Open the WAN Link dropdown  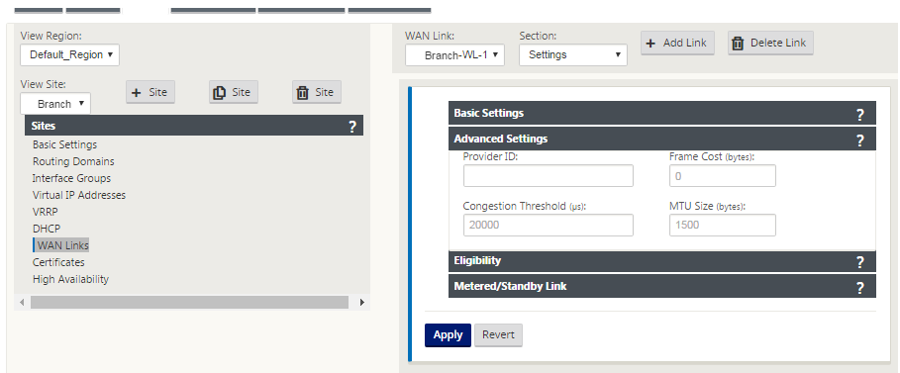click(x=454, y=55)
